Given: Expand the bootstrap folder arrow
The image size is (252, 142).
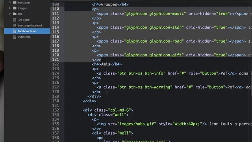Looking at the screenshot, I should (10, 2).
